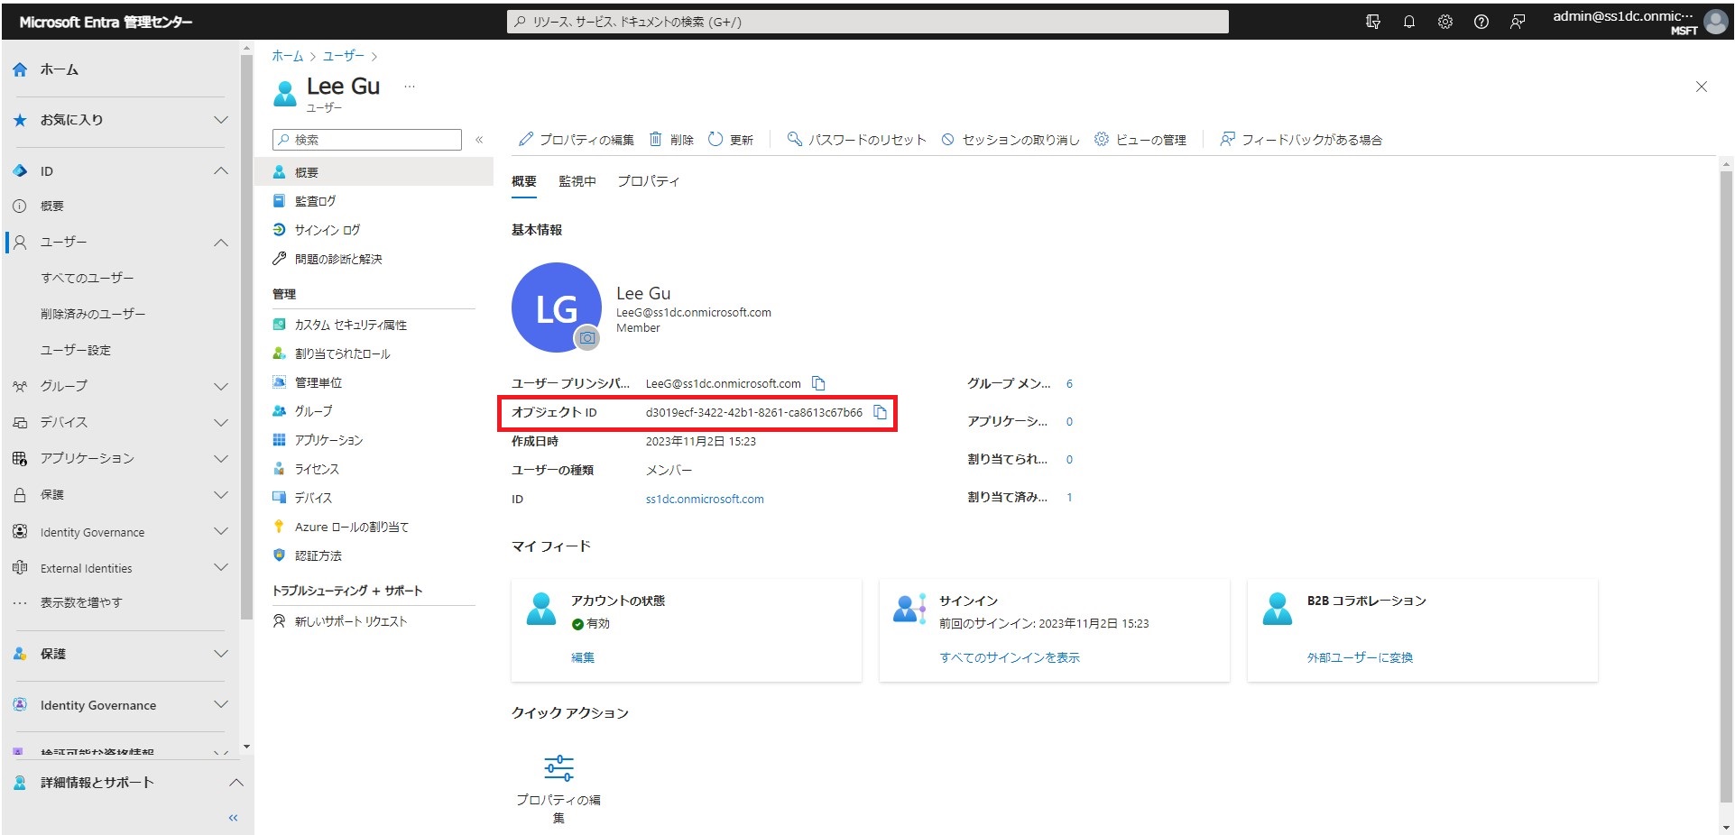This screenshot has width=1735, height=835.
Task: Switch to 監視中 tab
Action: click(x=577, y=181)
